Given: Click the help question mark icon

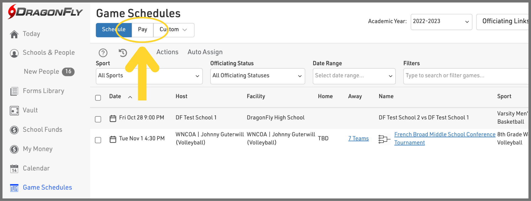Looking at the screenshot, I should click(x=103, y=53).
